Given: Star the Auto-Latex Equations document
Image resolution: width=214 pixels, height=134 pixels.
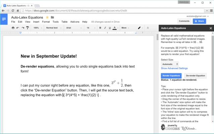Looking at the screenshot, I should pyautogui.click(x=47, y=17).
